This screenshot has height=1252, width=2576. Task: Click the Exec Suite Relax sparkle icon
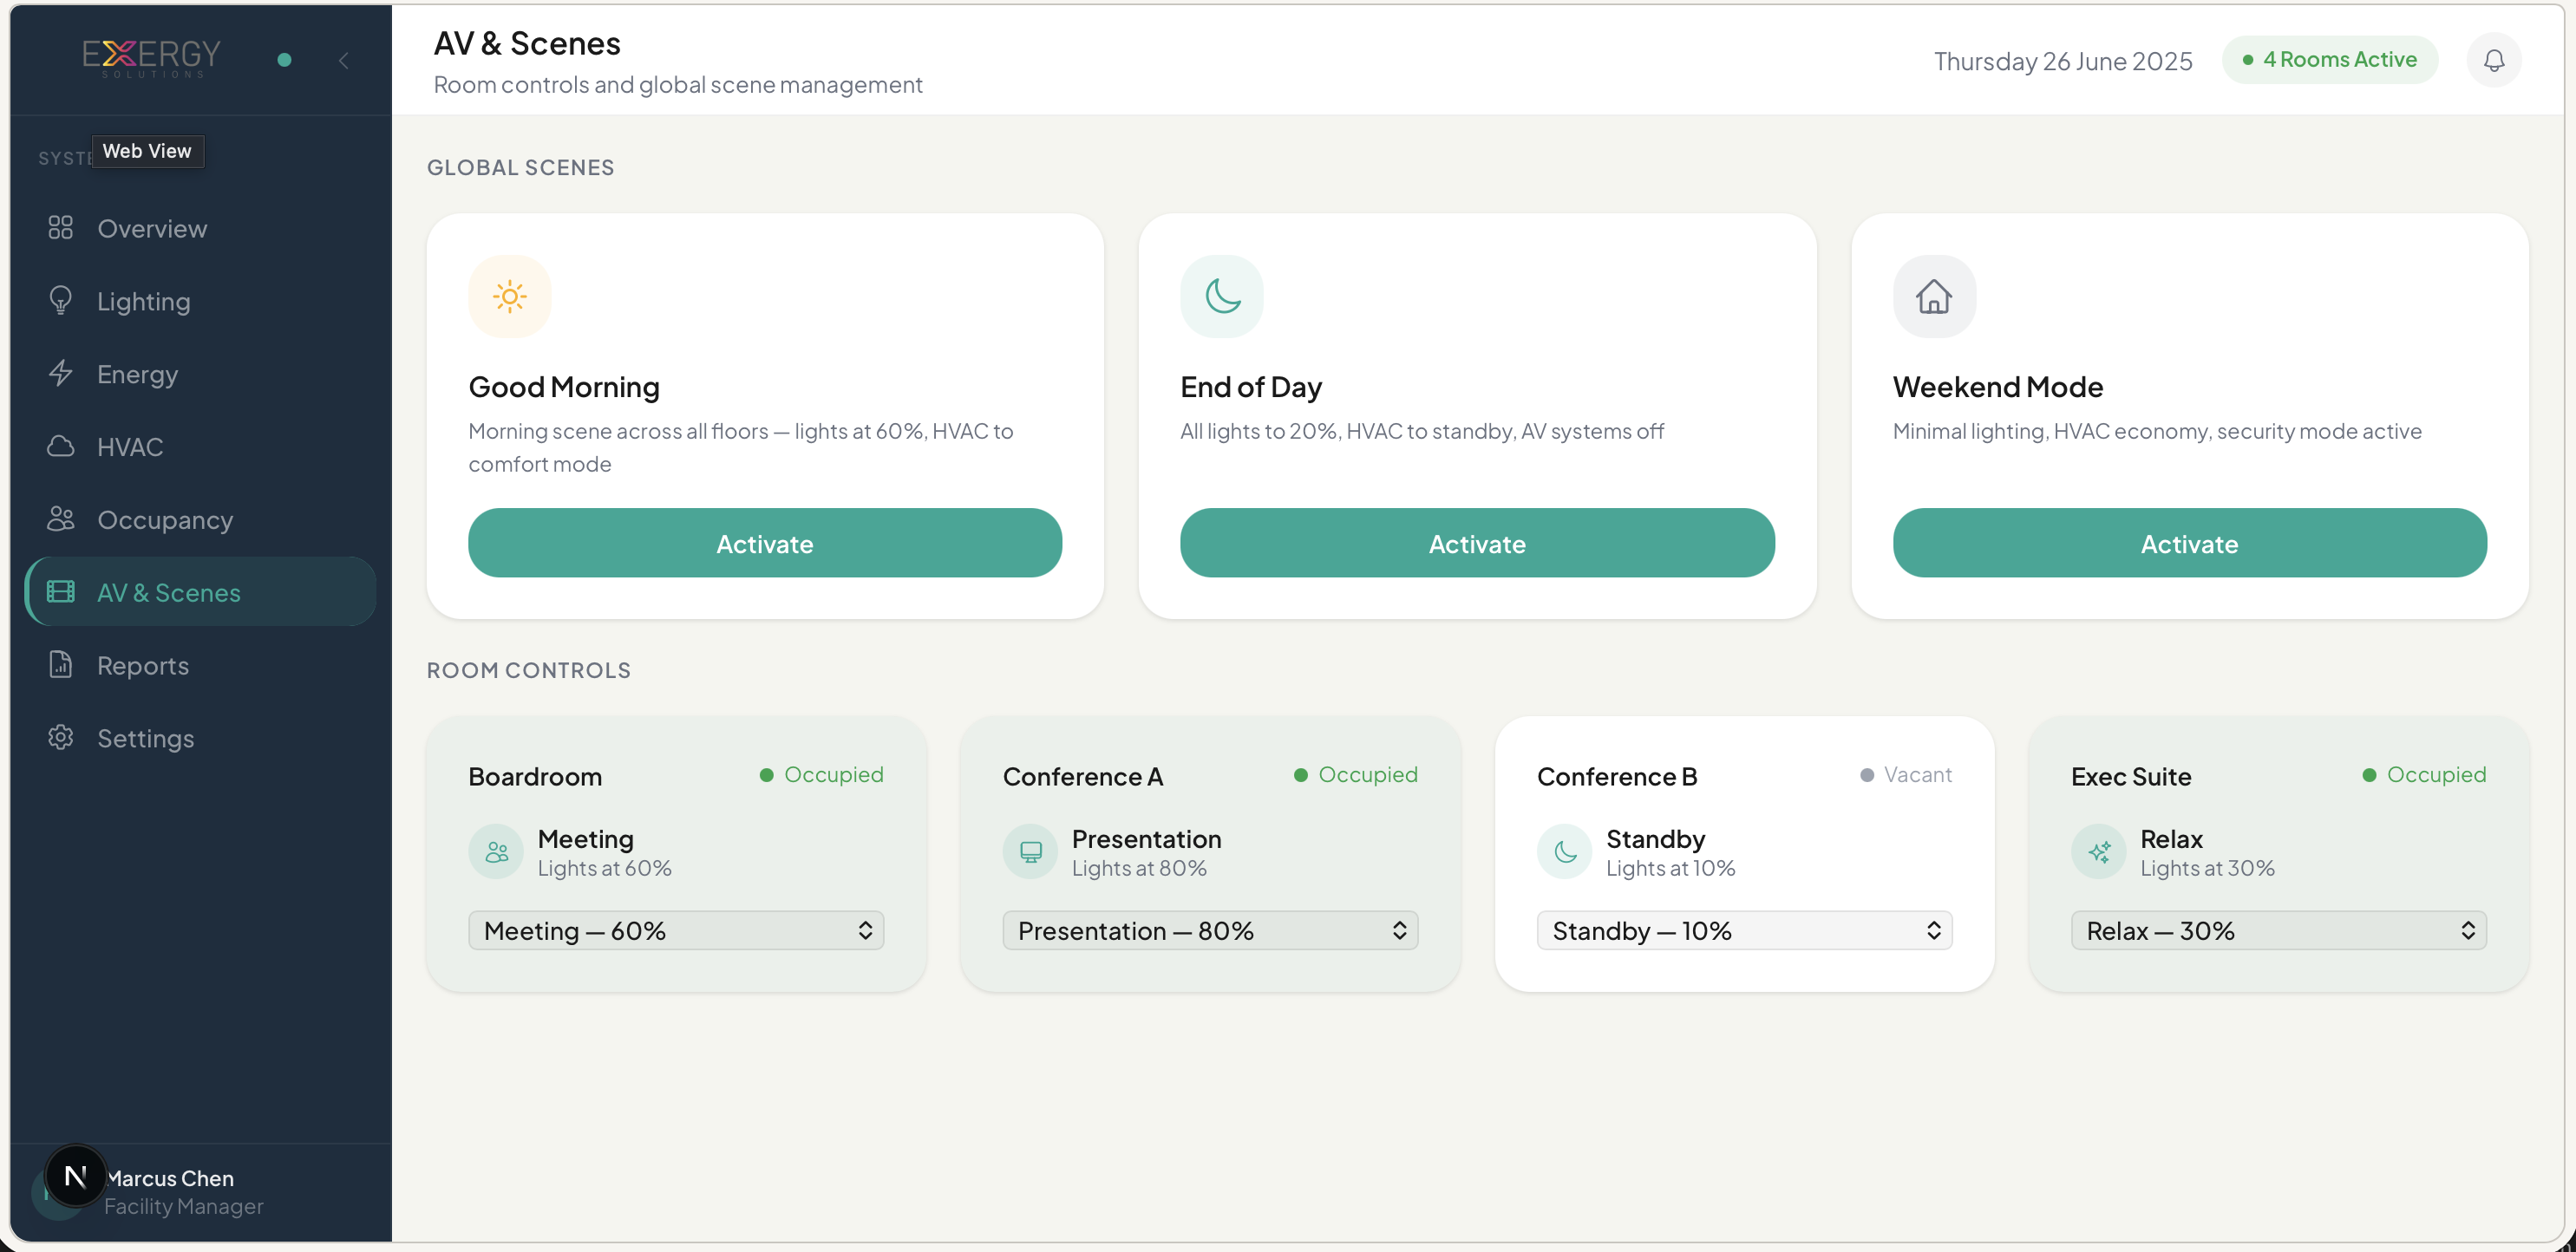pyautogui.click(x=2099, y=852)
